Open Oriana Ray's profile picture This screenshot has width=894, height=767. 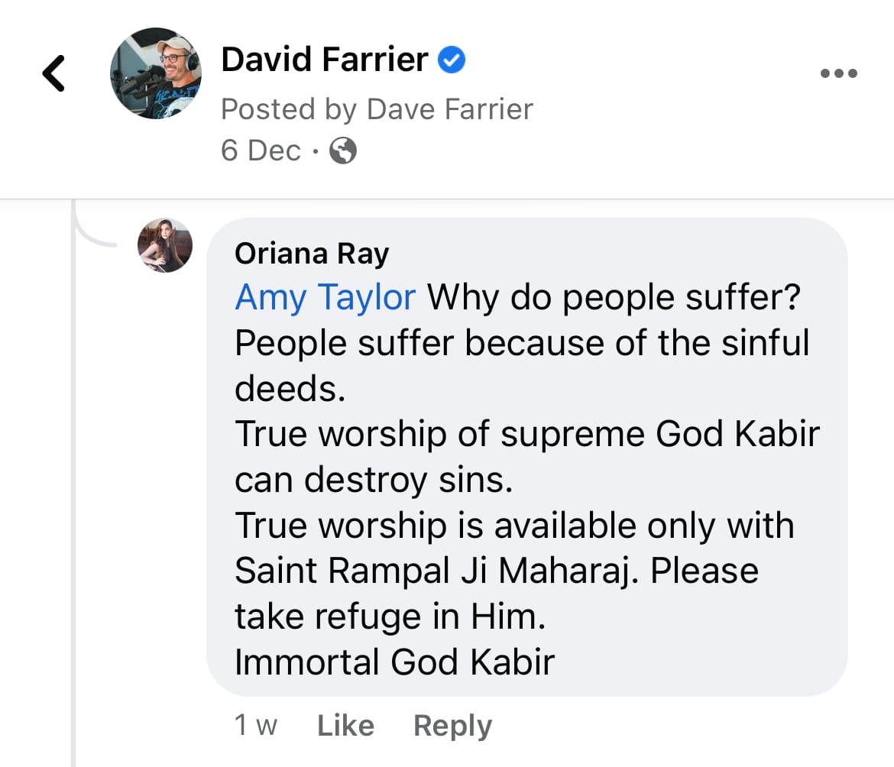click(x=164, y=245)
